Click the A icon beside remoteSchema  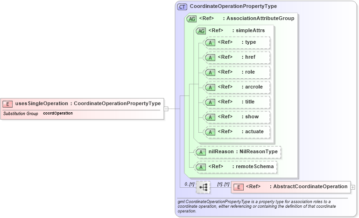pos(201,167)
